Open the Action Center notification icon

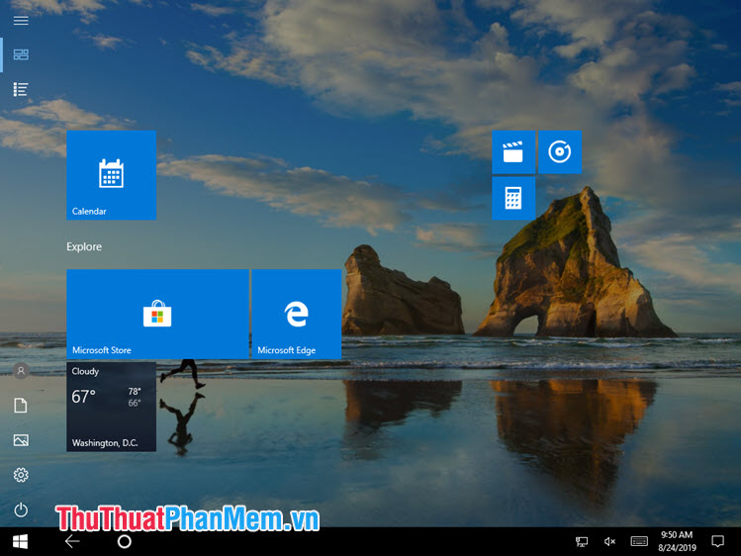718,541
